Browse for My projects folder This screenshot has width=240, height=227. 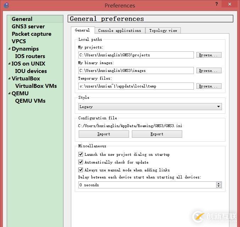point(209,55)
